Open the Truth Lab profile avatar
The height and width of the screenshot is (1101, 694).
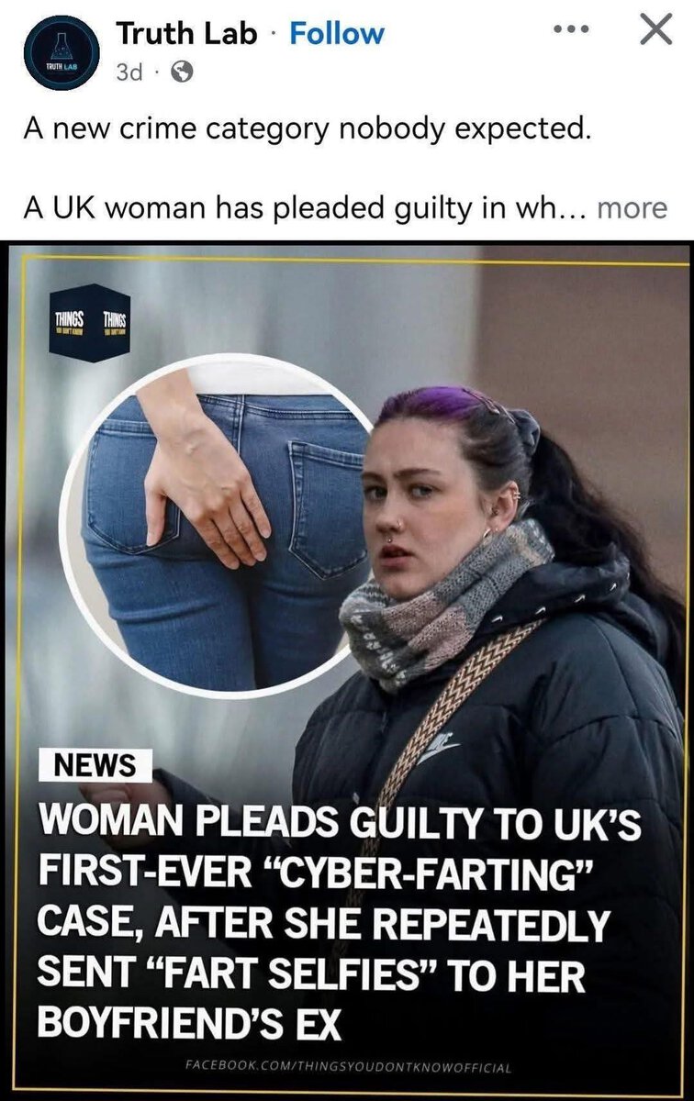[54, 52]
